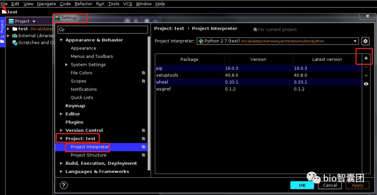Expand the test folder in Project tree
Screen dimensions: 377x195
pyautogui.click(x=8, y=29)
